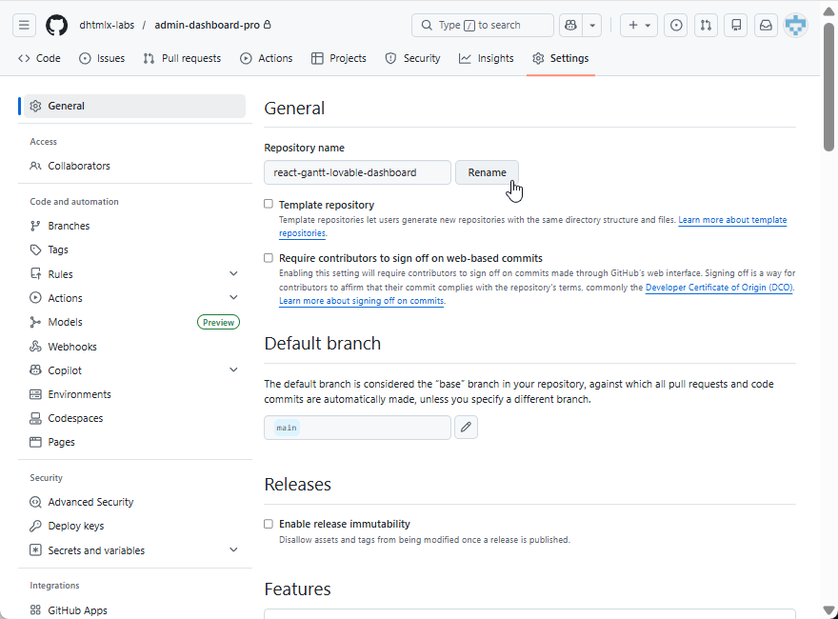Screen dimensions: 838x619
Task: Check Require contributors to sign off
Action: click(268, 258)
